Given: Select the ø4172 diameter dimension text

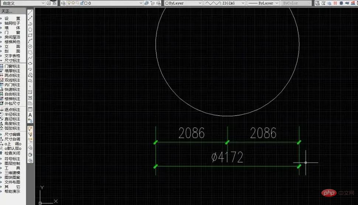Looking at the screenshot, I should tap(227, 157).
